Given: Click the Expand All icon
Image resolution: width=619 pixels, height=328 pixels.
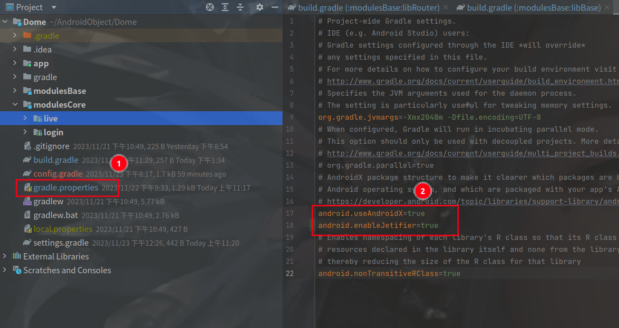Looking at the screenshot, I should (225, 7).
